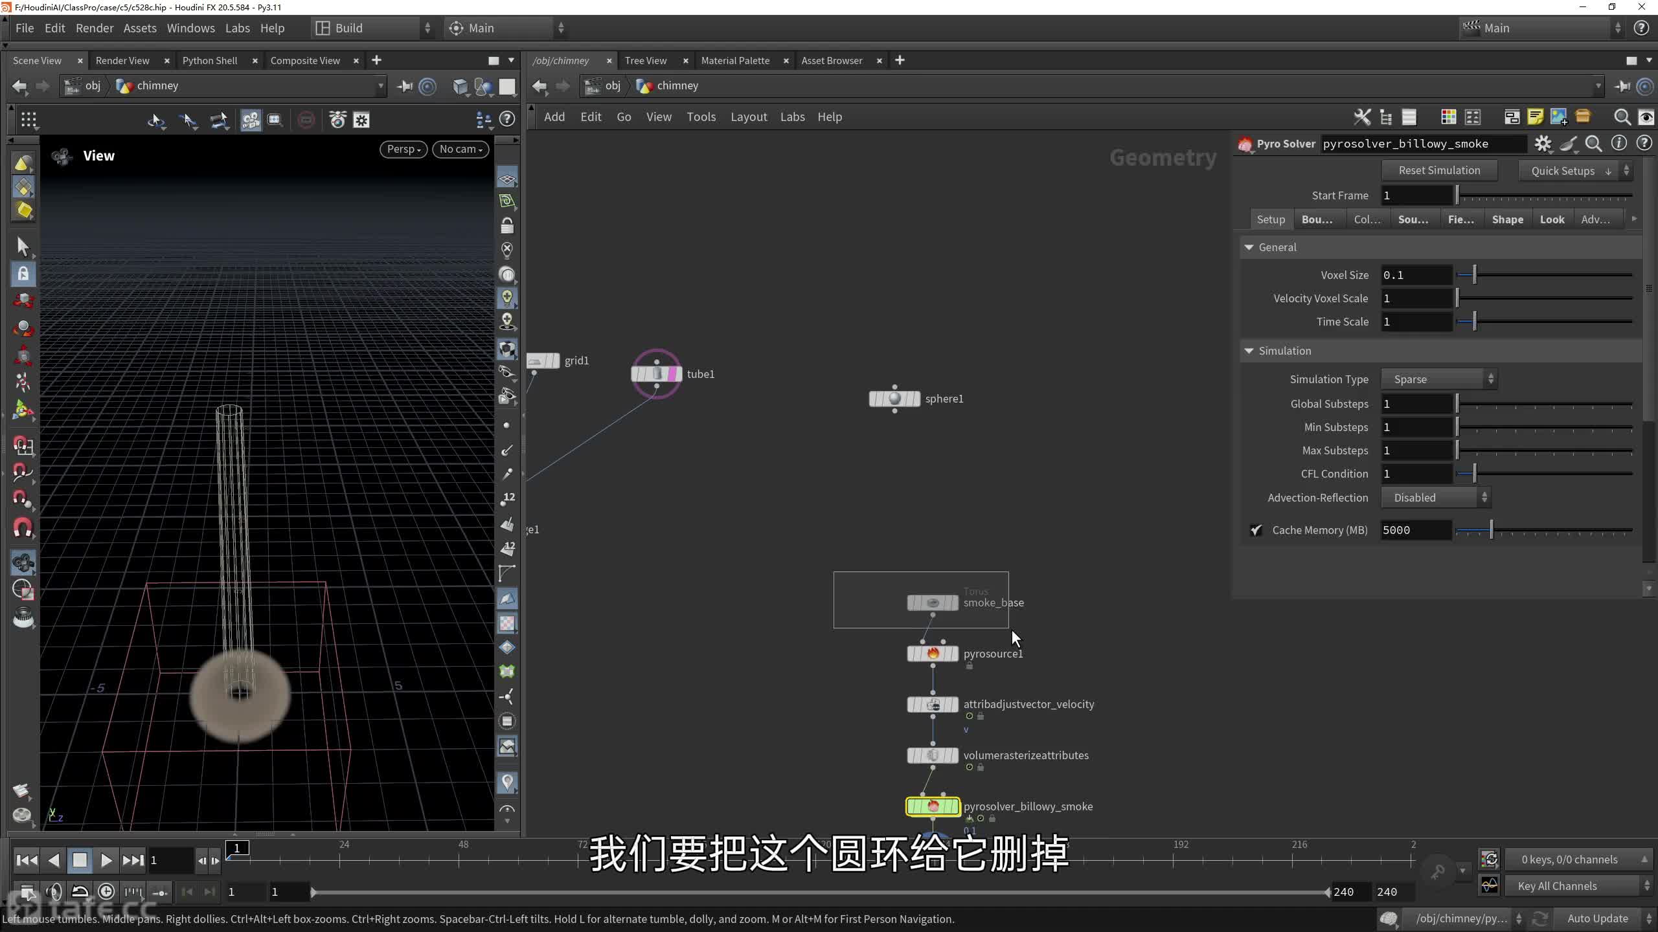1658x932 pixels.
Task: Toggle the real time playback button
Action: click(x=106, y=892)
